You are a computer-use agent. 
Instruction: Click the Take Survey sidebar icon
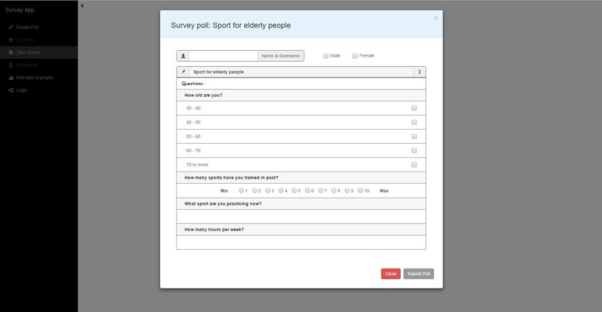coord(11,52)
